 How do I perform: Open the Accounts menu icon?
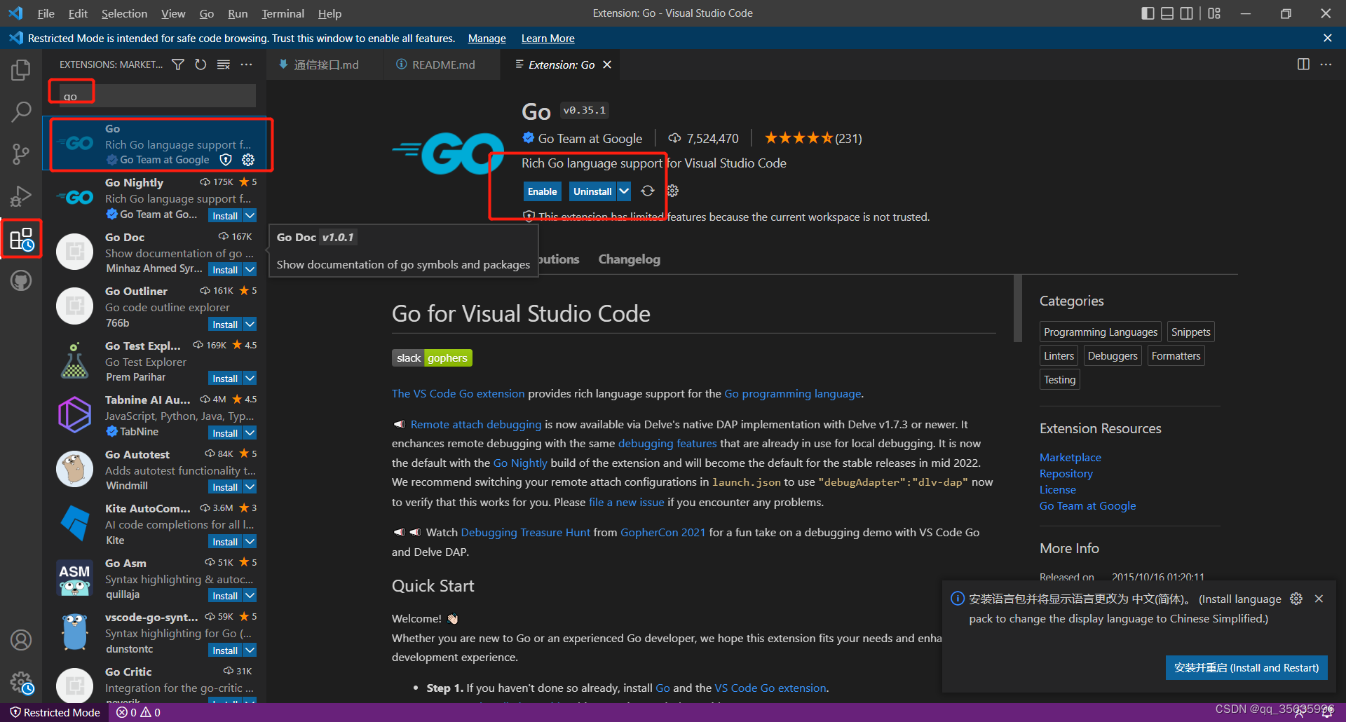(x=21, y=640)
